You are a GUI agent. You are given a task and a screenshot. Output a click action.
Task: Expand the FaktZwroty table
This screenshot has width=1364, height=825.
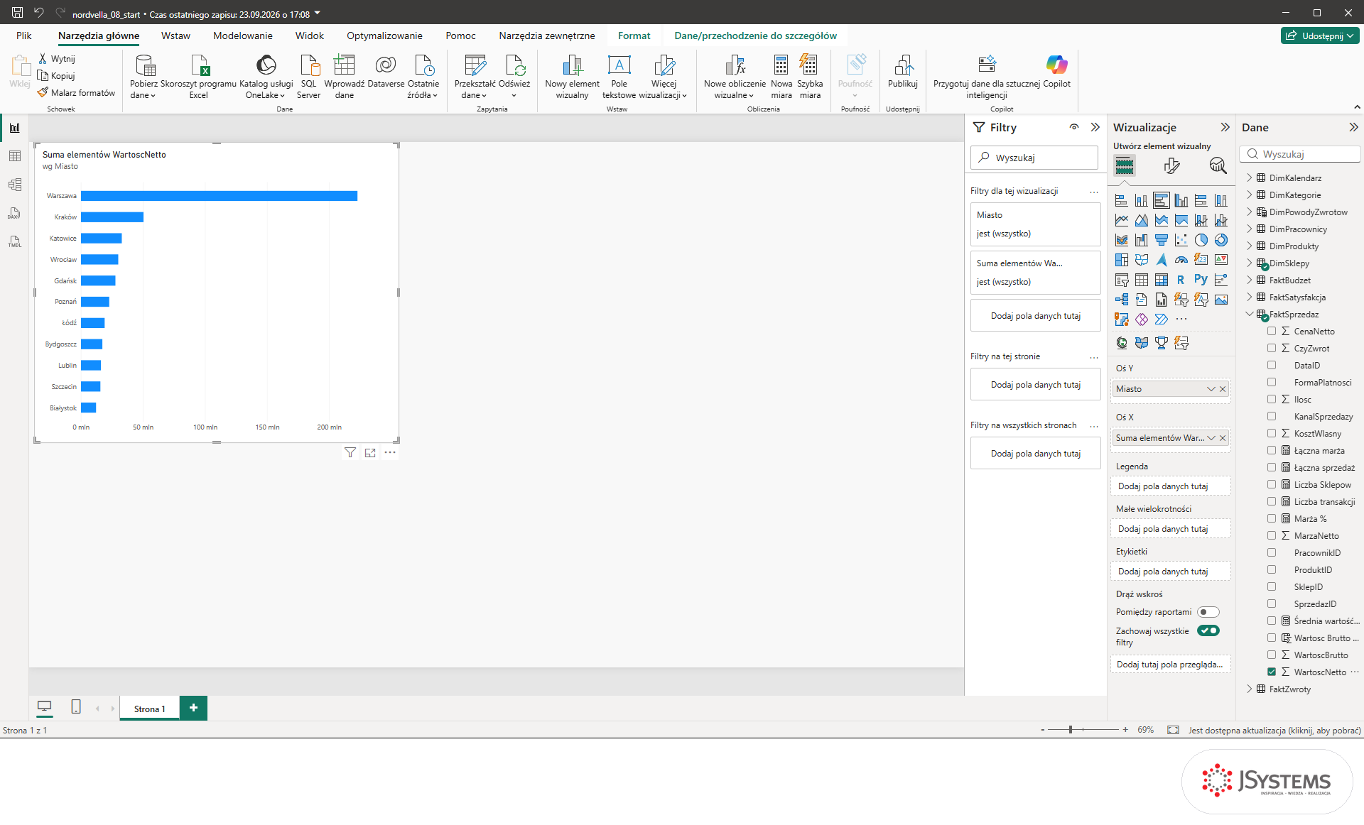click(1250, 689)
